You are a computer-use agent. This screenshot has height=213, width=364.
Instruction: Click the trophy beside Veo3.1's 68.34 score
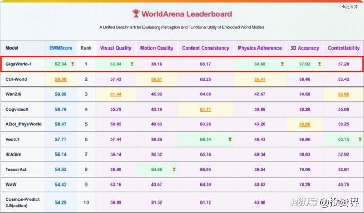229,140
